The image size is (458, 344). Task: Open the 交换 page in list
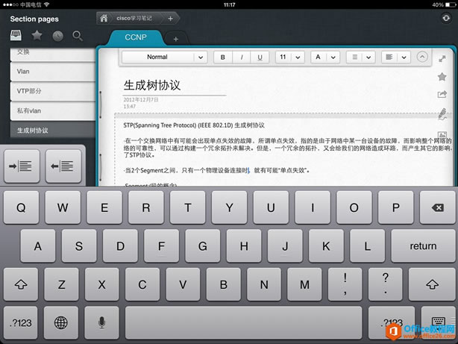53,54
